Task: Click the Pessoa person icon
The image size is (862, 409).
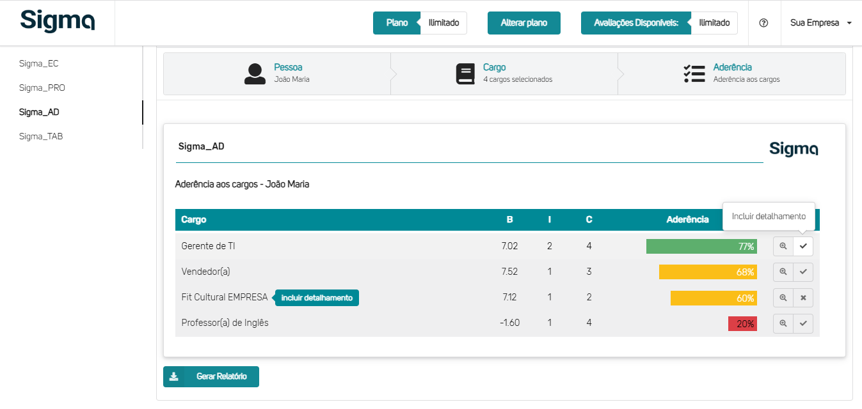Action: tap(255, 73)
